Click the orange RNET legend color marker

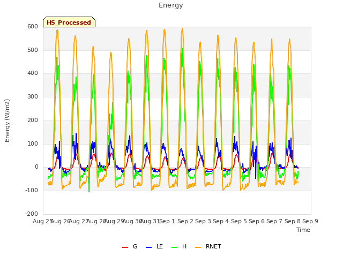tap(198, 247)
